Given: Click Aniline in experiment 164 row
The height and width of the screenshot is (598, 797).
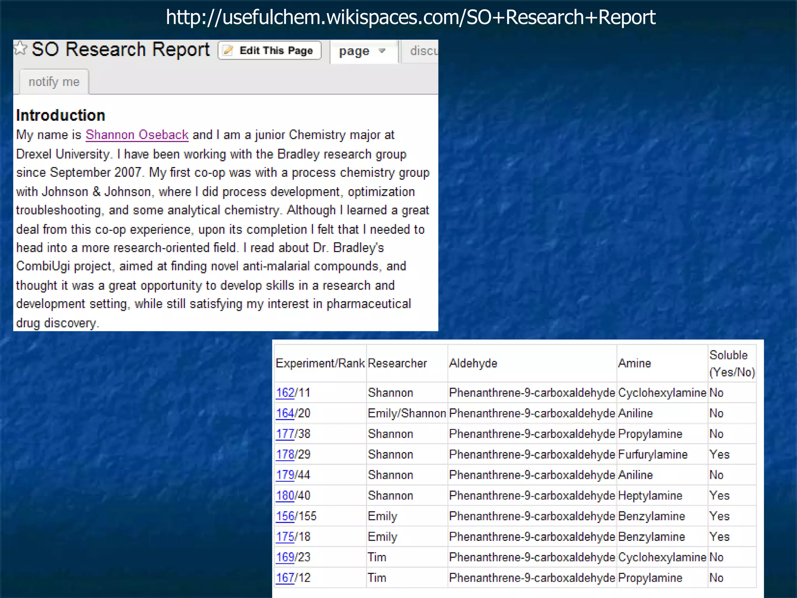Looking at the screenshot, I should click(635, 413).
